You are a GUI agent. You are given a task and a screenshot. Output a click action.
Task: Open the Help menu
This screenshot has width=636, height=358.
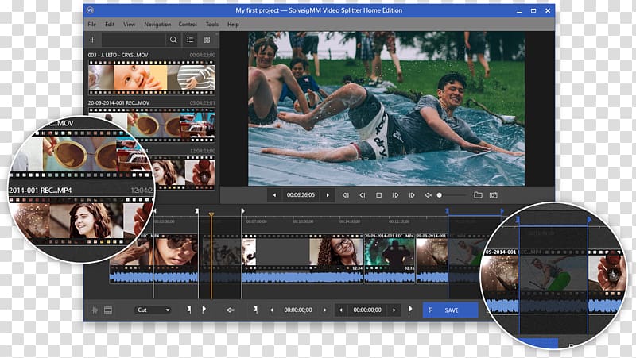(x=233, y=25)
